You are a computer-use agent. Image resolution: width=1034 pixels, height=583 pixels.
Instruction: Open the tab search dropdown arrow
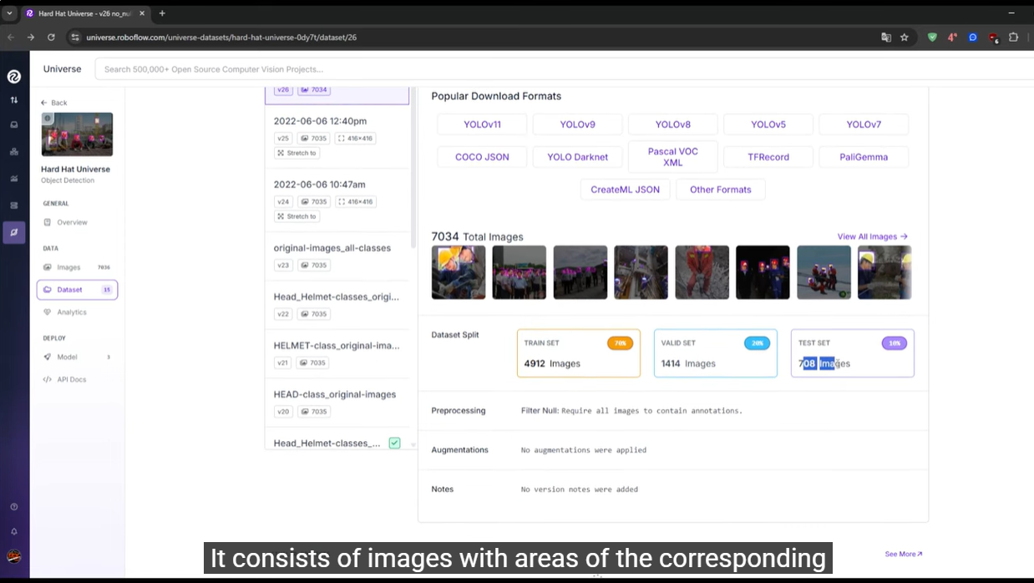point(10,13)
